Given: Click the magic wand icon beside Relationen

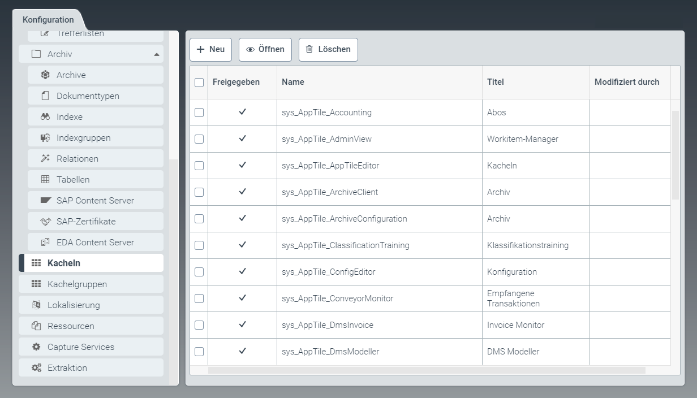Looking at the screenshot, I should coord(45,159).
